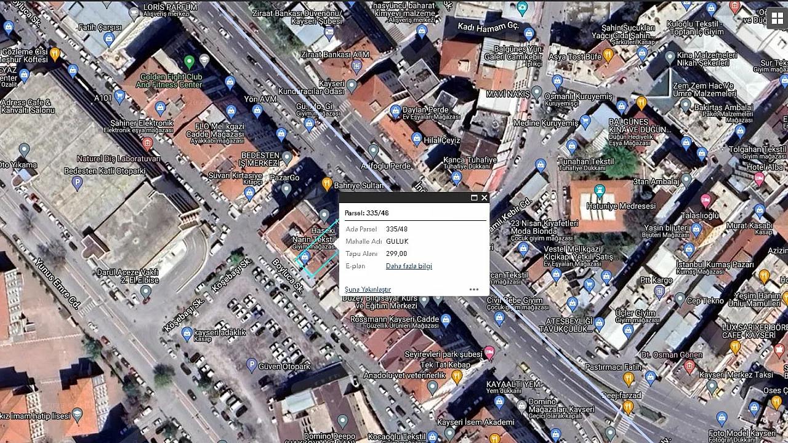Select the 'Parsel: 335/48' popup title
Image resolution: width=788 pixels, height=443 pixels.
366,213
